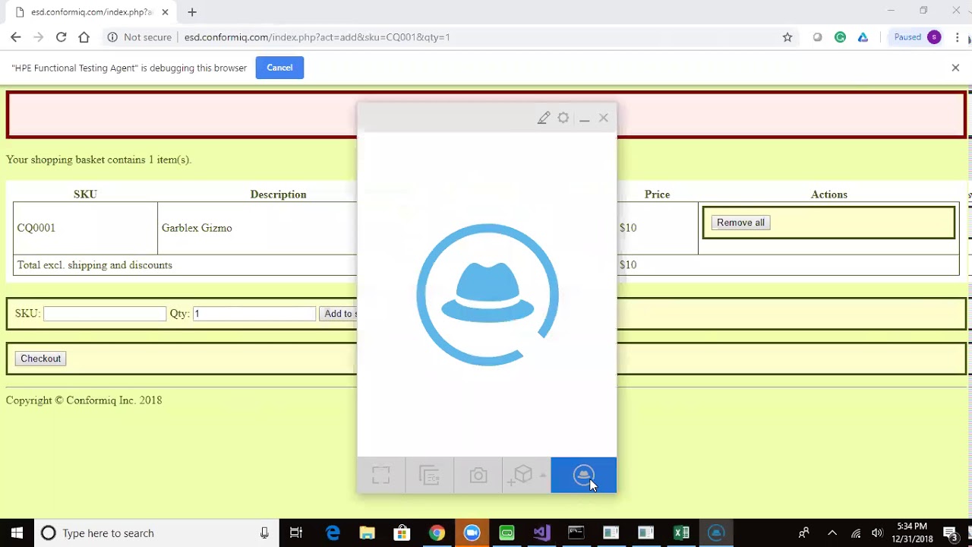Click the highlight region icon in spy toolbar
Viewport: 972px width, 547px height.
381,476
